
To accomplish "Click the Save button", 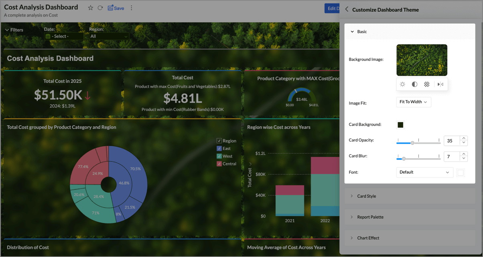I will coord(116,8).
